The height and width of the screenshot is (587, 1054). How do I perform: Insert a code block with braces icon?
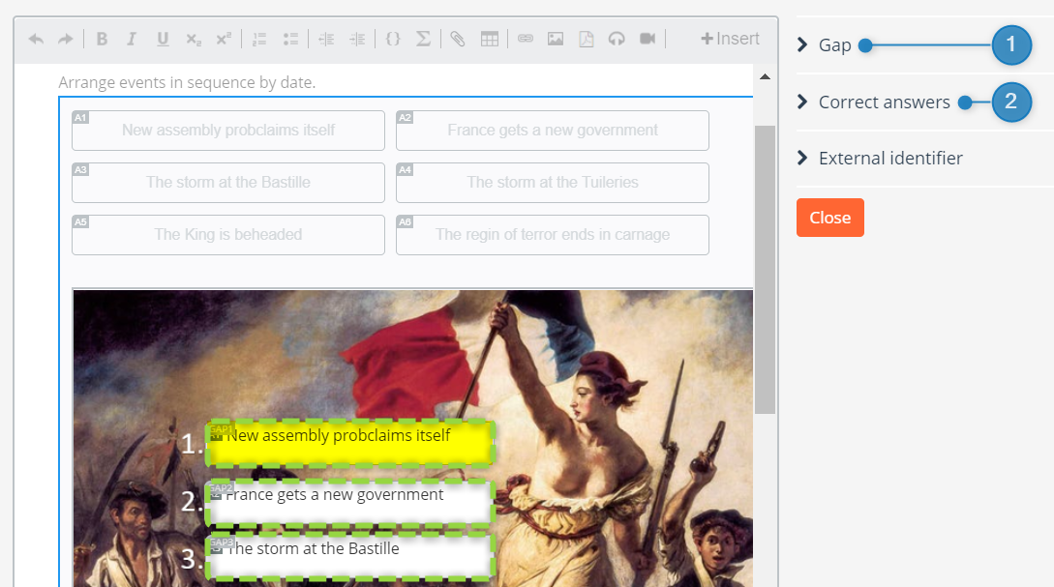click(393, 39)
